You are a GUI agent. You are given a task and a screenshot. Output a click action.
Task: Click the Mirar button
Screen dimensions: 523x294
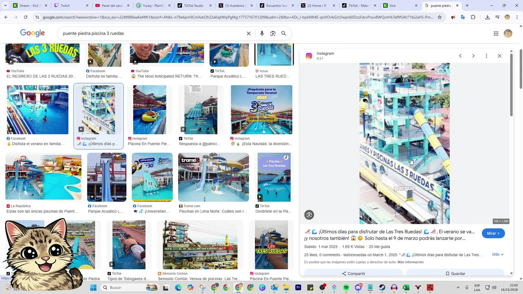pyautogui.click(x=493, y=233)
